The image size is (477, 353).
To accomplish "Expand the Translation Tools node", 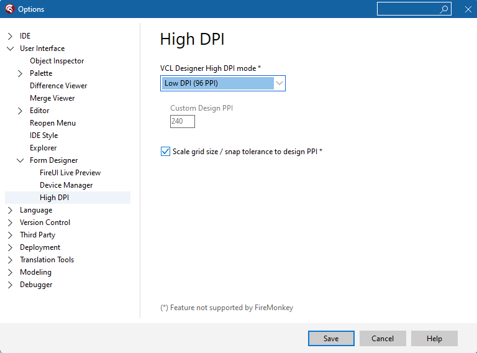I will 10,260.
